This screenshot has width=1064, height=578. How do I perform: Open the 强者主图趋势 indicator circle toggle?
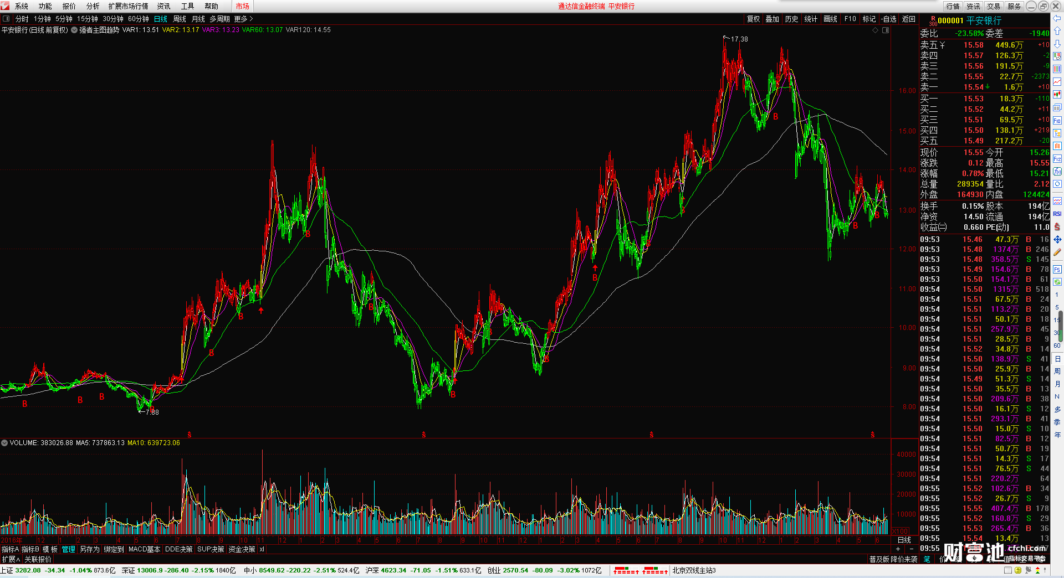point(74,30)
